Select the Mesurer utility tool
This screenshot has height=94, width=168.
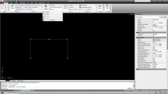coord(100,7)
